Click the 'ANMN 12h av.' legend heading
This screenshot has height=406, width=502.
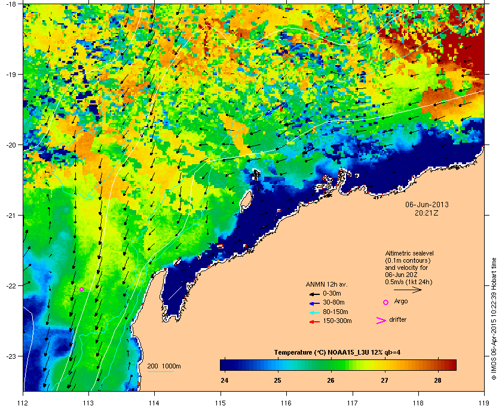pos(326,284)
